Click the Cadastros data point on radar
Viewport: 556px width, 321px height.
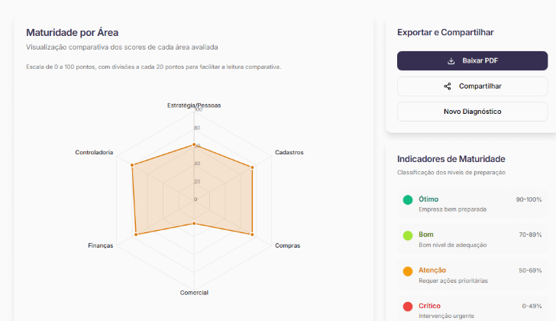click(x=252, y=166)
